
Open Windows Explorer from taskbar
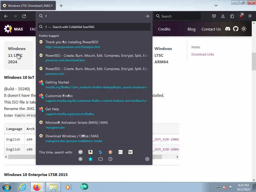click(x=53, y=187)
